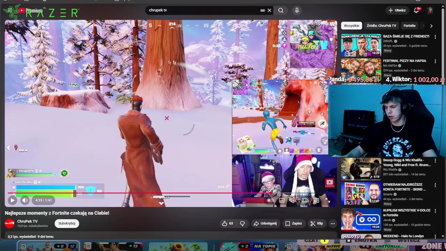Screen dimensions: 446x251
Task: Open options menu for FESTIWAL PIZZY video
Action: pos(435,61)
